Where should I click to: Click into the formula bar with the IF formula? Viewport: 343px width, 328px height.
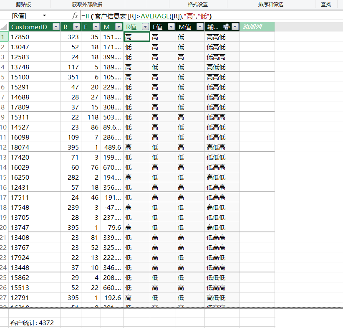tap(211, 16)
